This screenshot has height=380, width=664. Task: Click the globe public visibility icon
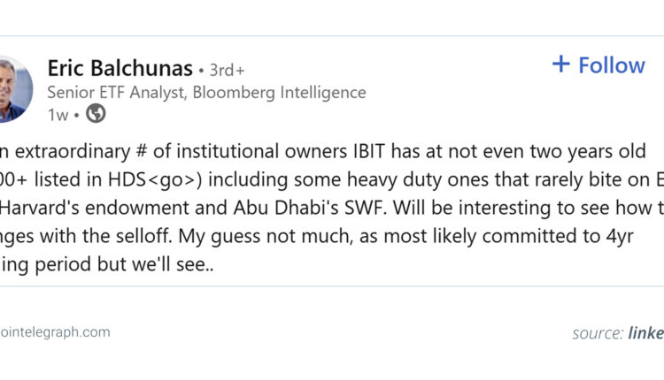pyautogui.click(x=95, y=114)
